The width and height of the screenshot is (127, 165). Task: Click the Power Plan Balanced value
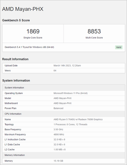click(58, 108)
